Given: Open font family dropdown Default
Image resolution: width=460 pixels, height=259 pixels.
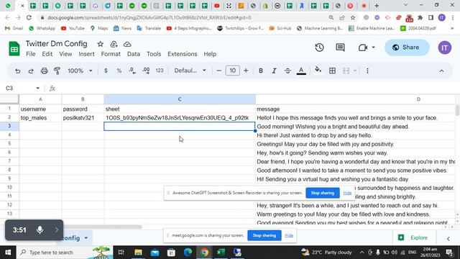Looking at the screenshot, I should (190, 71).
